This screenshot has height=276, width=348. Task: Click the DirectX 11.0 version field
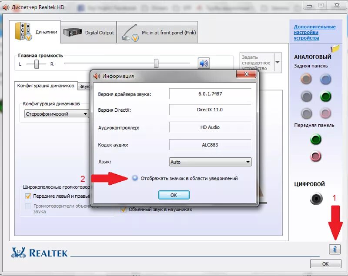(210, 110)
